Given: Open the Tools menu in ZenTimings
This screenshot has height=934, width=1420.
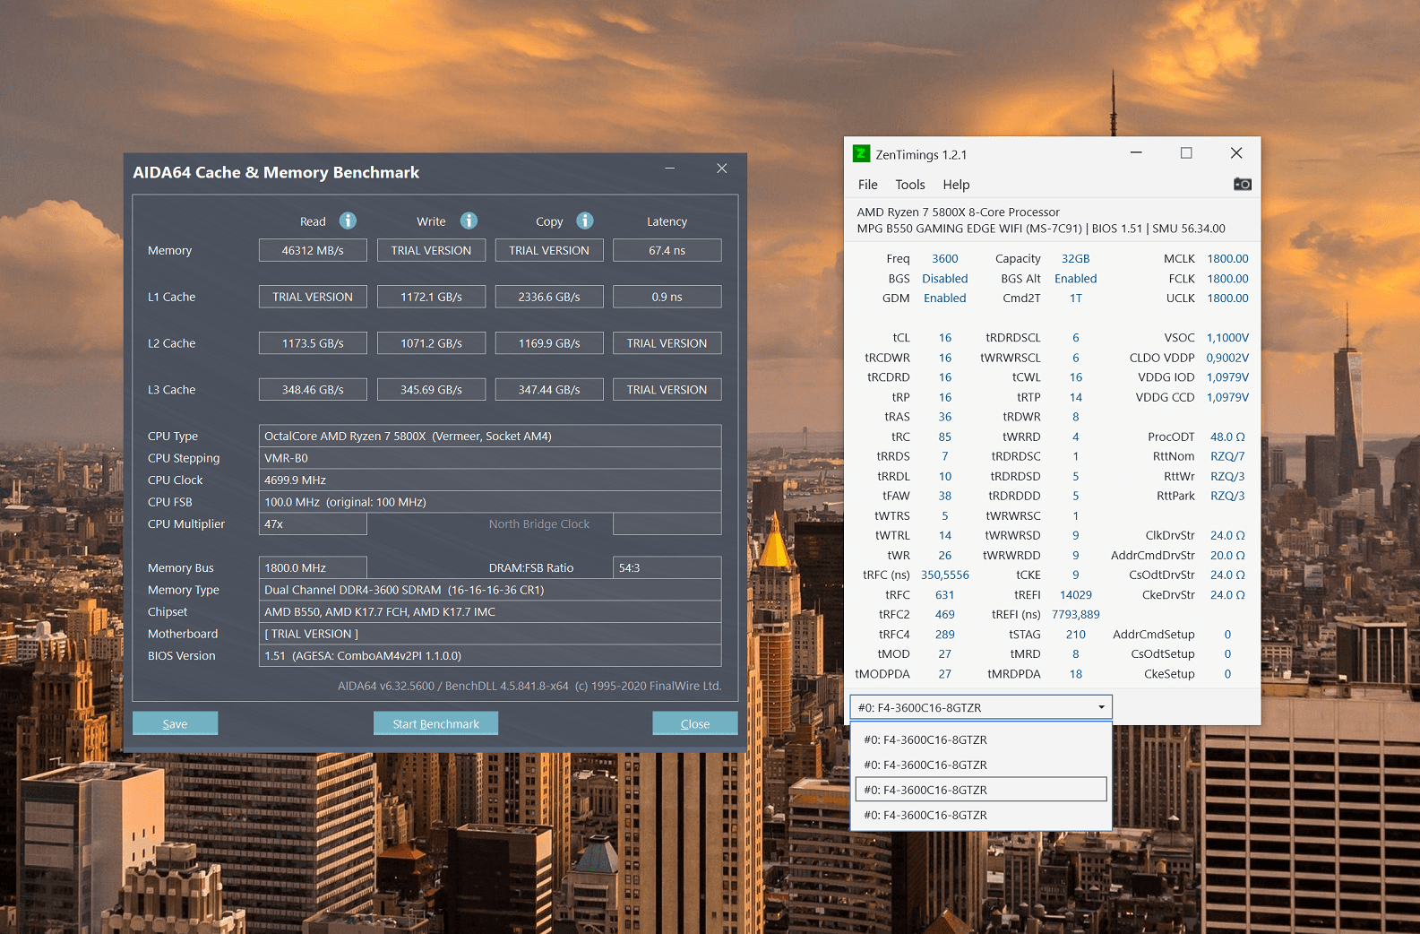Looking at the screenshot, I should coord(909,185).
